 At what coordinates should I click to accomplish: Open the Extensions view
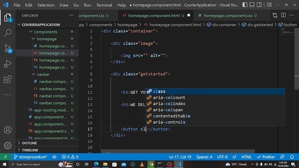coord(7,79)
